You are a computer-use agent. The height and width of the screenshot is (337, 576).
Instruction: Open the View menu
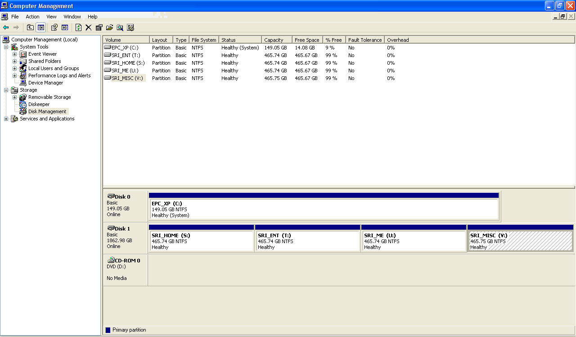point(51,17)
